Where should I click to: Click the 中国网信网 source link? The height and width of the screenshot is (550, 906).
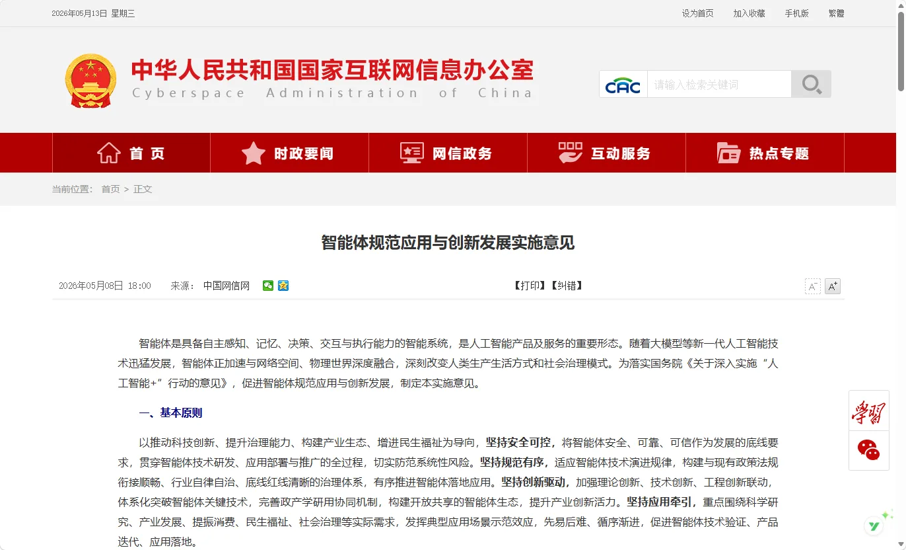226,286
